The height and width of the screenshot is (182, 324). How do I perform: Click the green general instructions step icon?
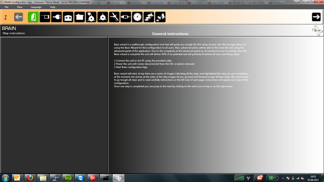point(34,17)
